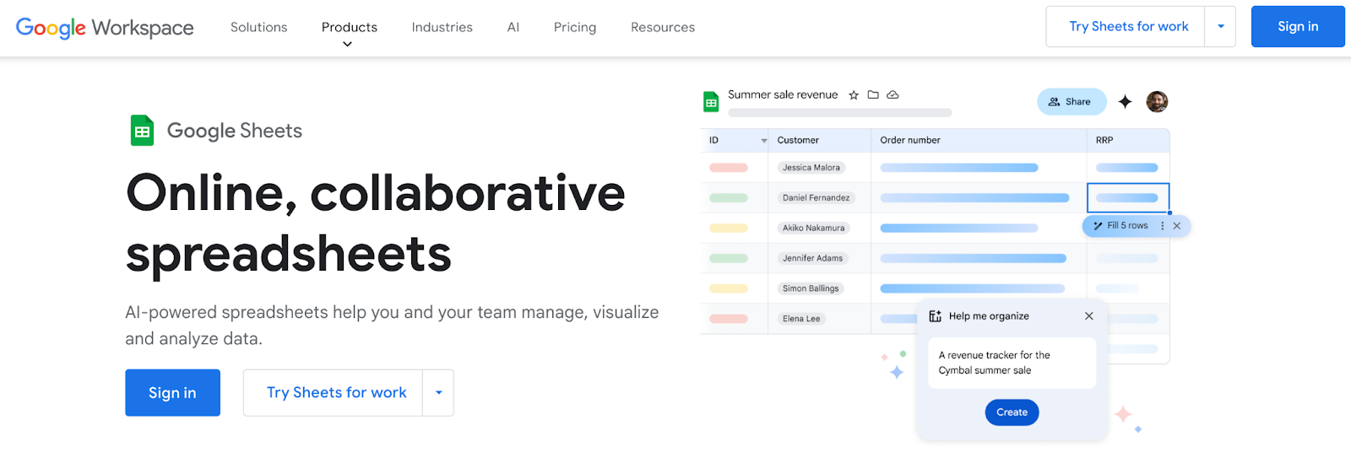The width and height of the screenshot is (1351, 457).
Task: Open the Pricing page
Action: point(575,27)
